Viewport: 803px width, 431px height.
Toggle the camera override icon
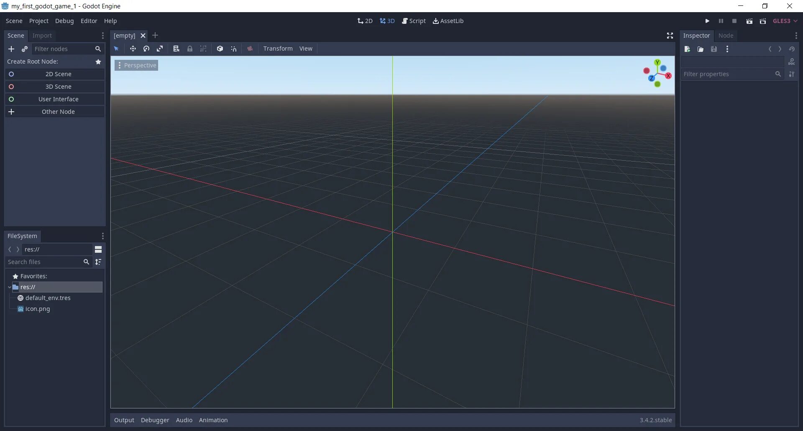[250, 49]
